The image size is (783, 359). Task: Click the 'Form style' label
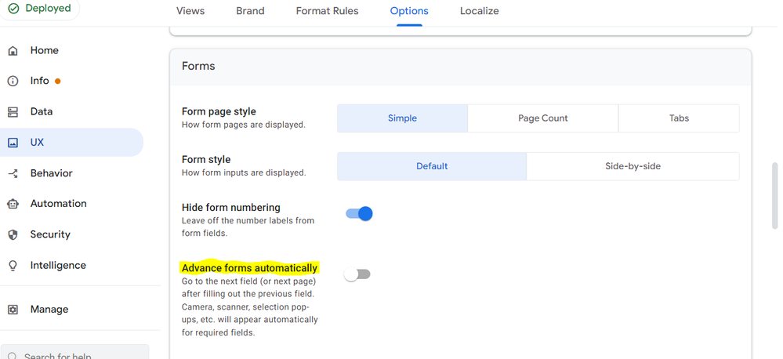click(206, 160)
